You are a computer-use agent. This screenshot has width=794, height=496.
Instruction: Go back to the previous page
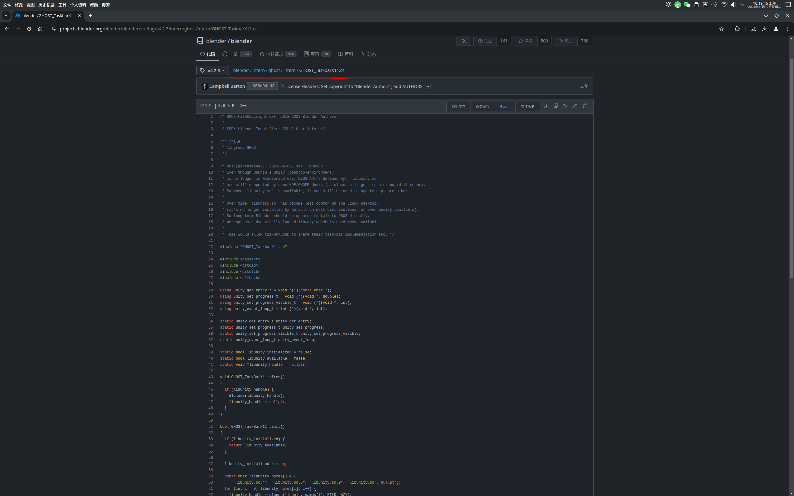(7, 29)
